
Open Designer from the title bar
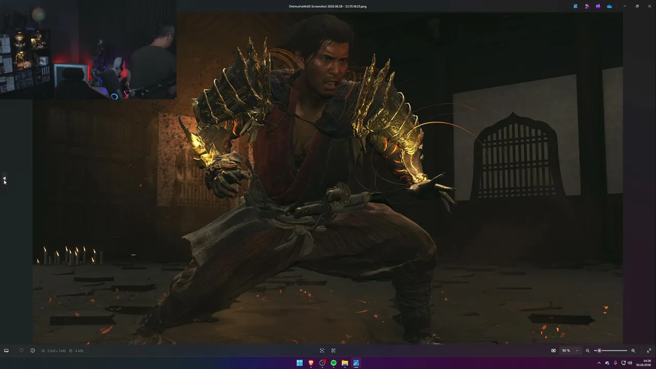click(587, 6)
